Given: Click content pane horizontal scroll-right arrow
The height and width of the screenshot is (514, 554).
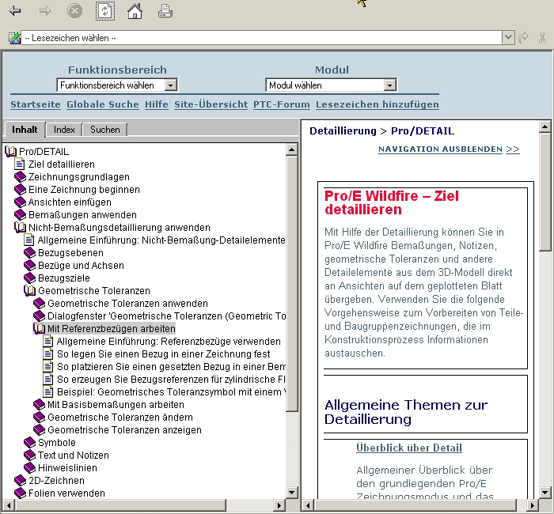Looking at the screenshot, I should 532,505.
